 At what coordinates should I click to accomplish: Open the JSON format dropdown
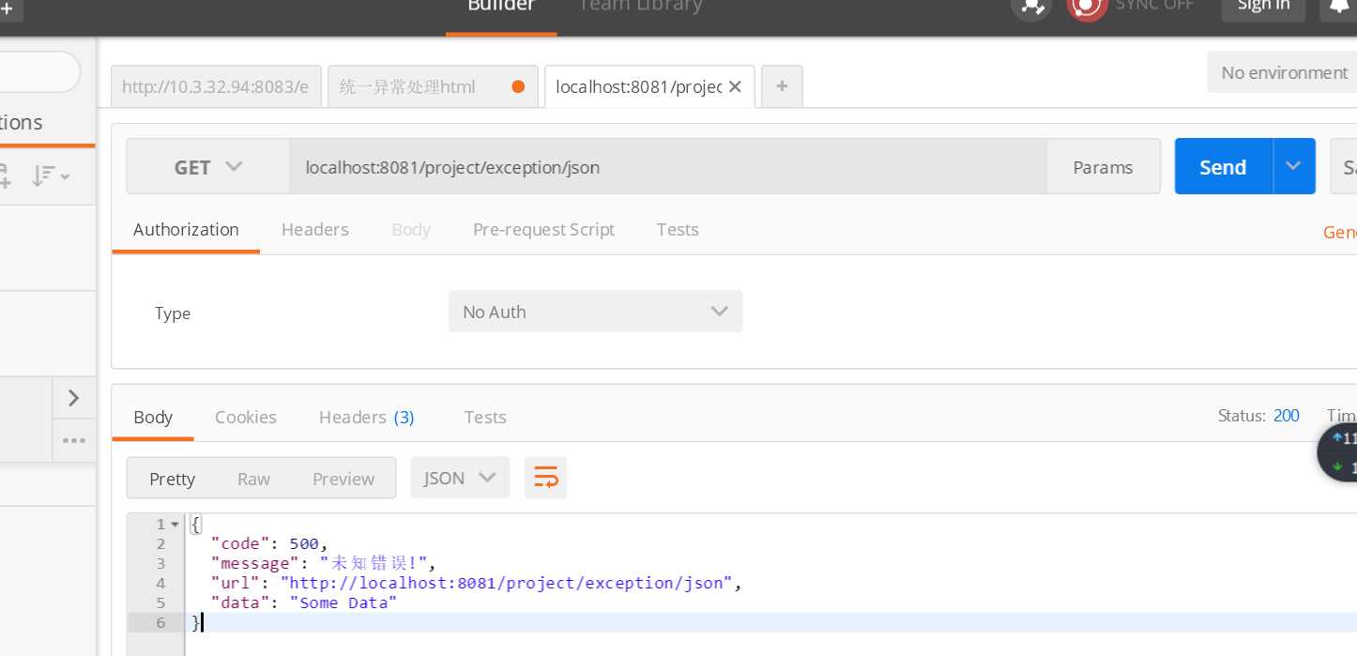459,478
